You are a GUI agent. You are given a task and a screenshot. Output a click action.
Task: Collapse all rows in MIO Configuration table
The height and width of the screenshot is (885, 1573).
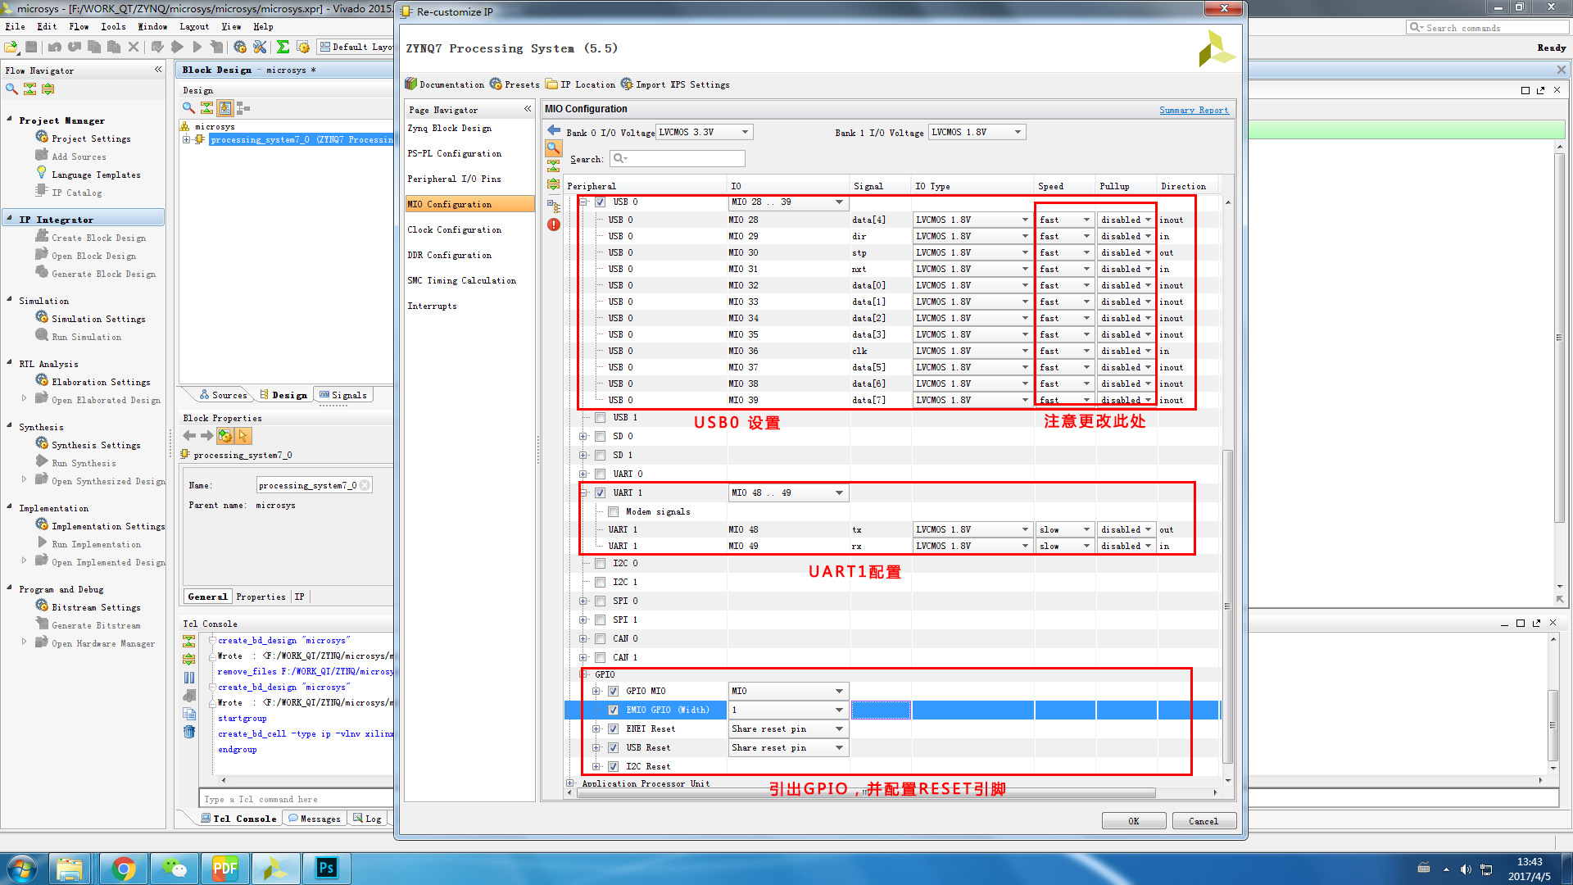[x=554, y=166]
